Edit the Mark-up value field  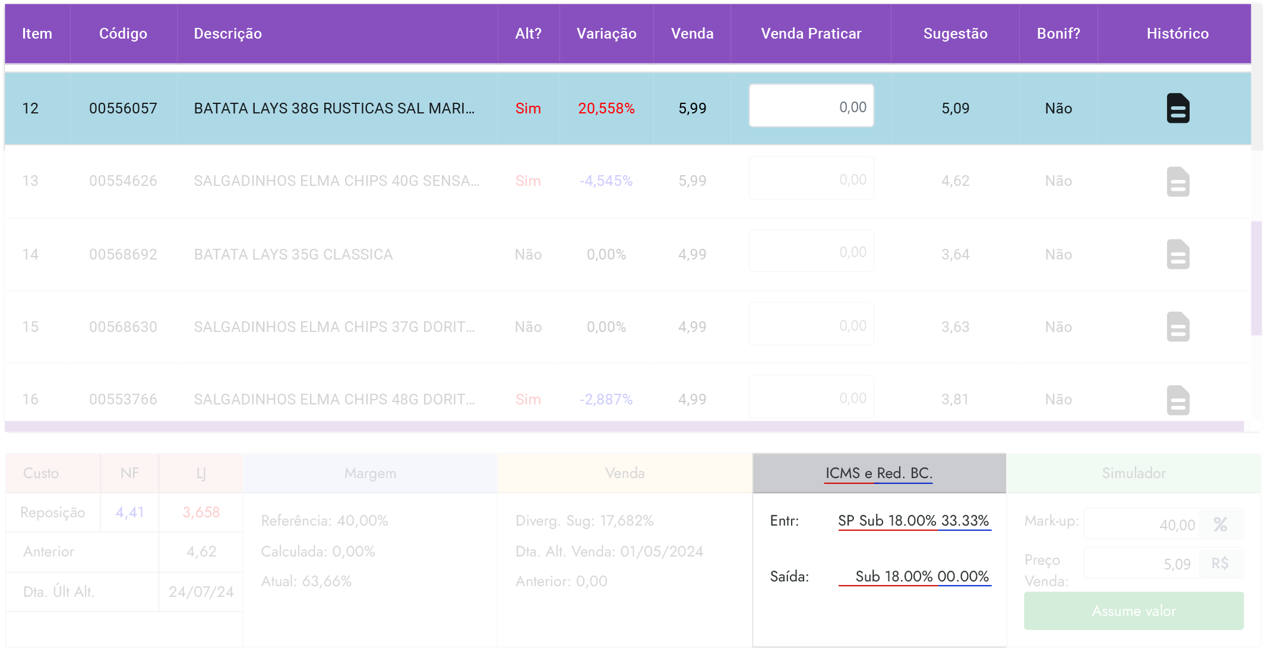[x=1141, y=524]
